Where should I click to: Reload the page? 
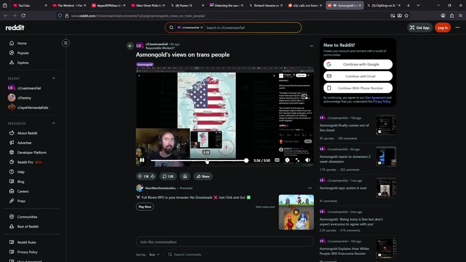tap(23, 16)
